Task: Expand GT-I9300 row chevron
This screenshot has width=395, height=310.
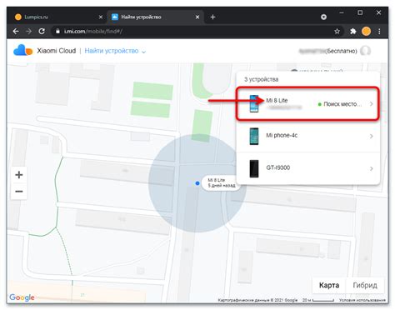Action: (372, 168)
